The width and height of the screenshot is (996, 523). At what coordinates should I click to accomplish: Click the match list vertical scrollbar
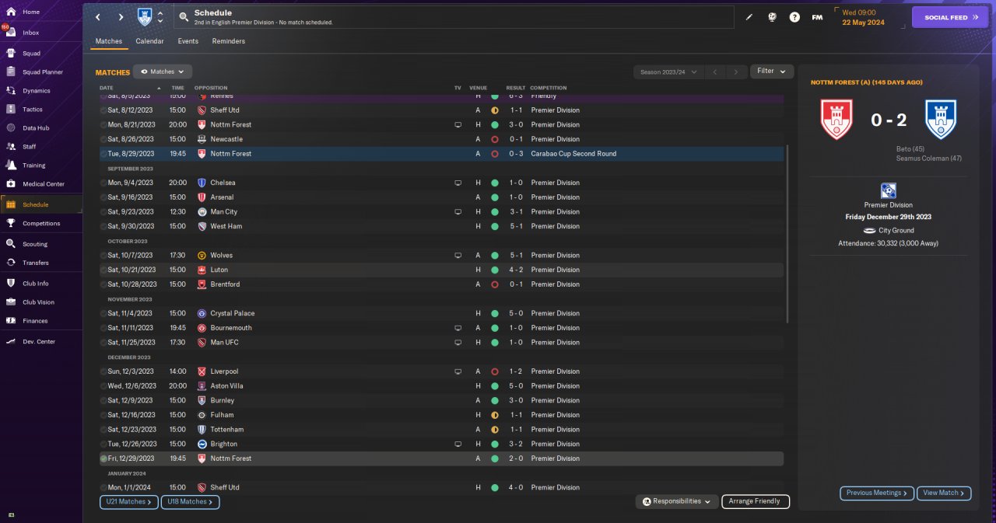[x=788, y=233]
